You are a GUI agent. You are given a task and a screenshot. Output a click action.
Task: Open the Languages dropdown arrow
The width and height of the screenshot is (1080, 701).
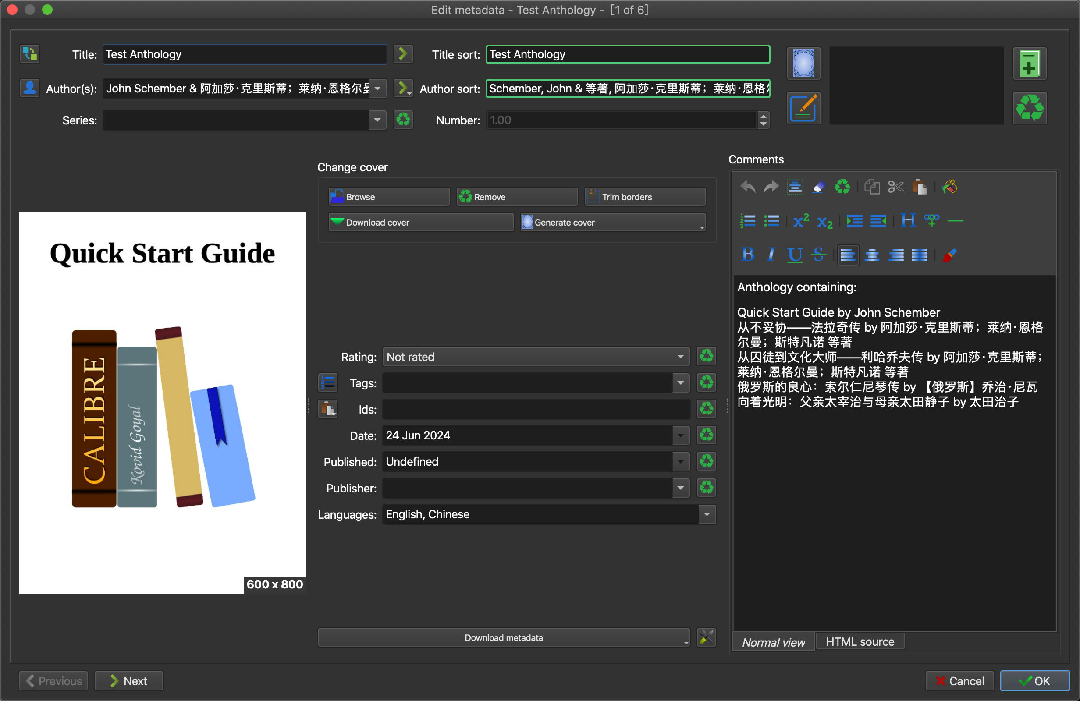pos(707,514)
